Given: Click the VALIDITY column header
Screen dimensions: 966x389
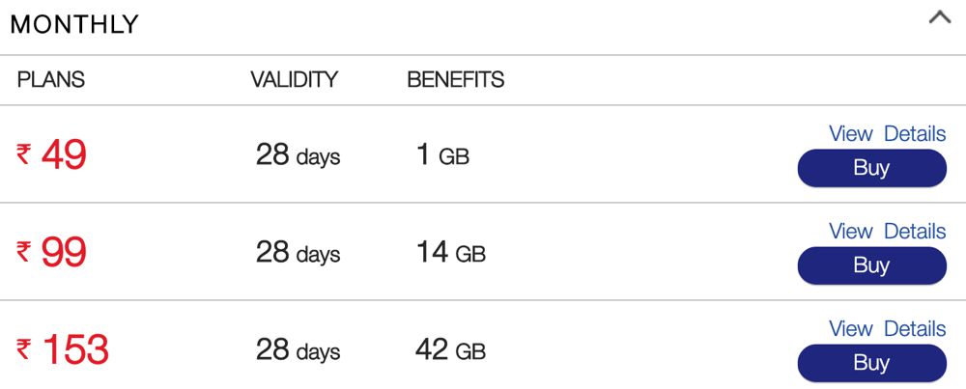Looking at the screenshot, I should click(x=294, y=80).
